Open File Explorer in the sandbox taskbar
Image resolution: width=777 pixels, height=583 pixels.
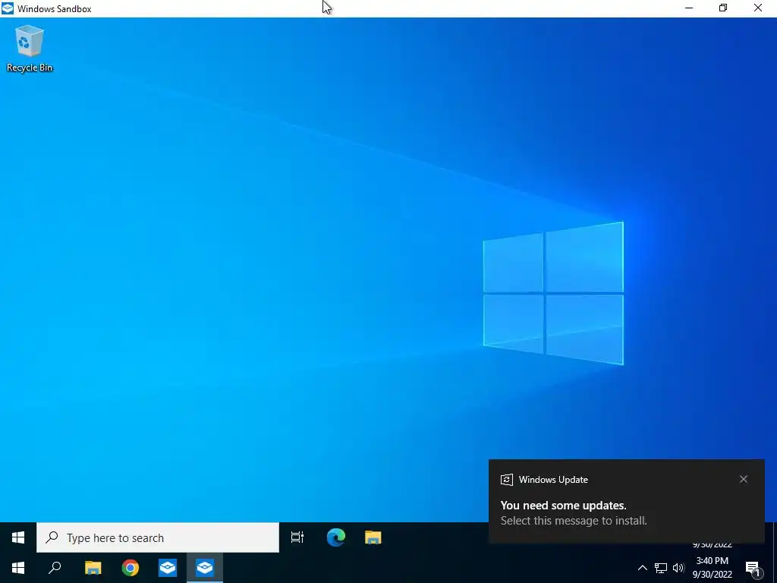coord(373,537)
